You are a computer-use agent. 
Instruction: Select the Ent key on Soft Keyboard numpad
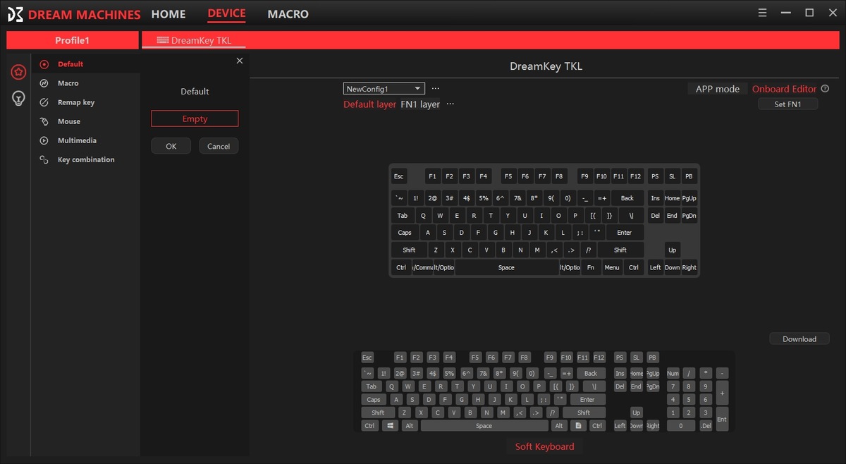pos(722,419)
